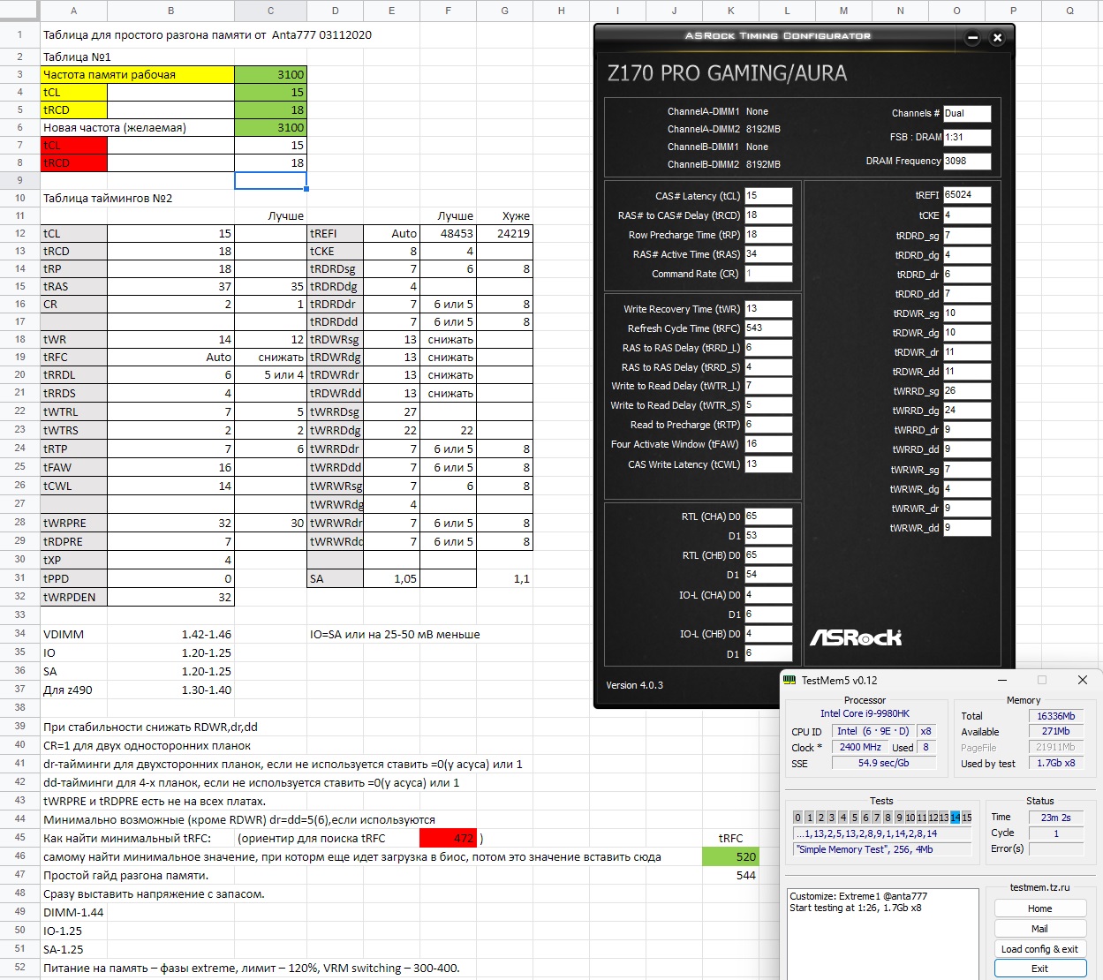Viewport: 1103px width, 980px height.
Task: Click test number 14 box in TestMem5
Action: point(956,818)
